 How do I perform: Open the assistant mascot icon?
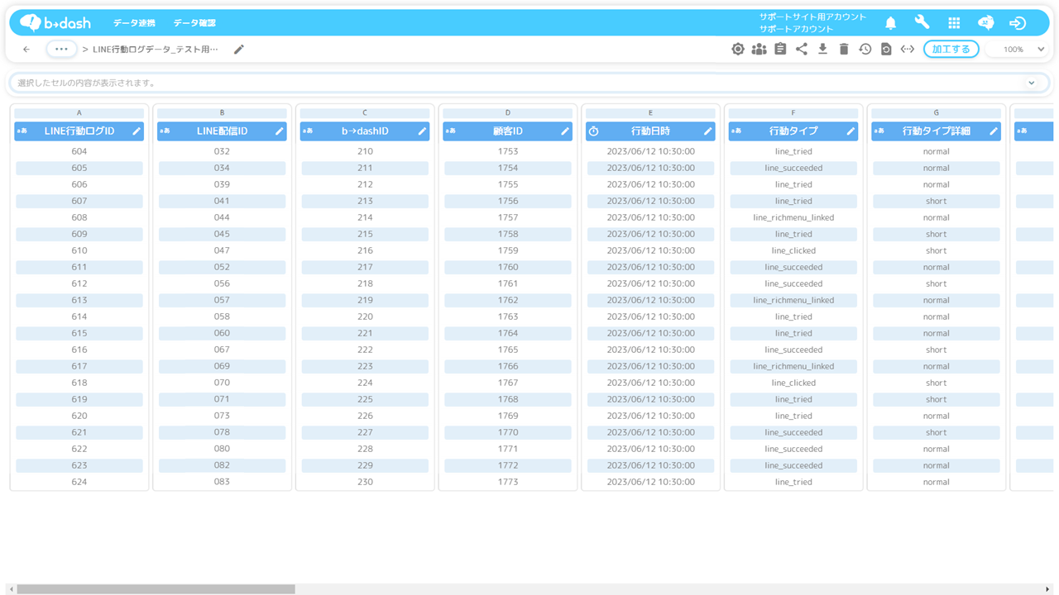pyautogui.click(x=985, y=23)
